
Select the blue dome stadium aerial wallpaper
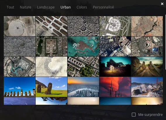pos(147,46)
